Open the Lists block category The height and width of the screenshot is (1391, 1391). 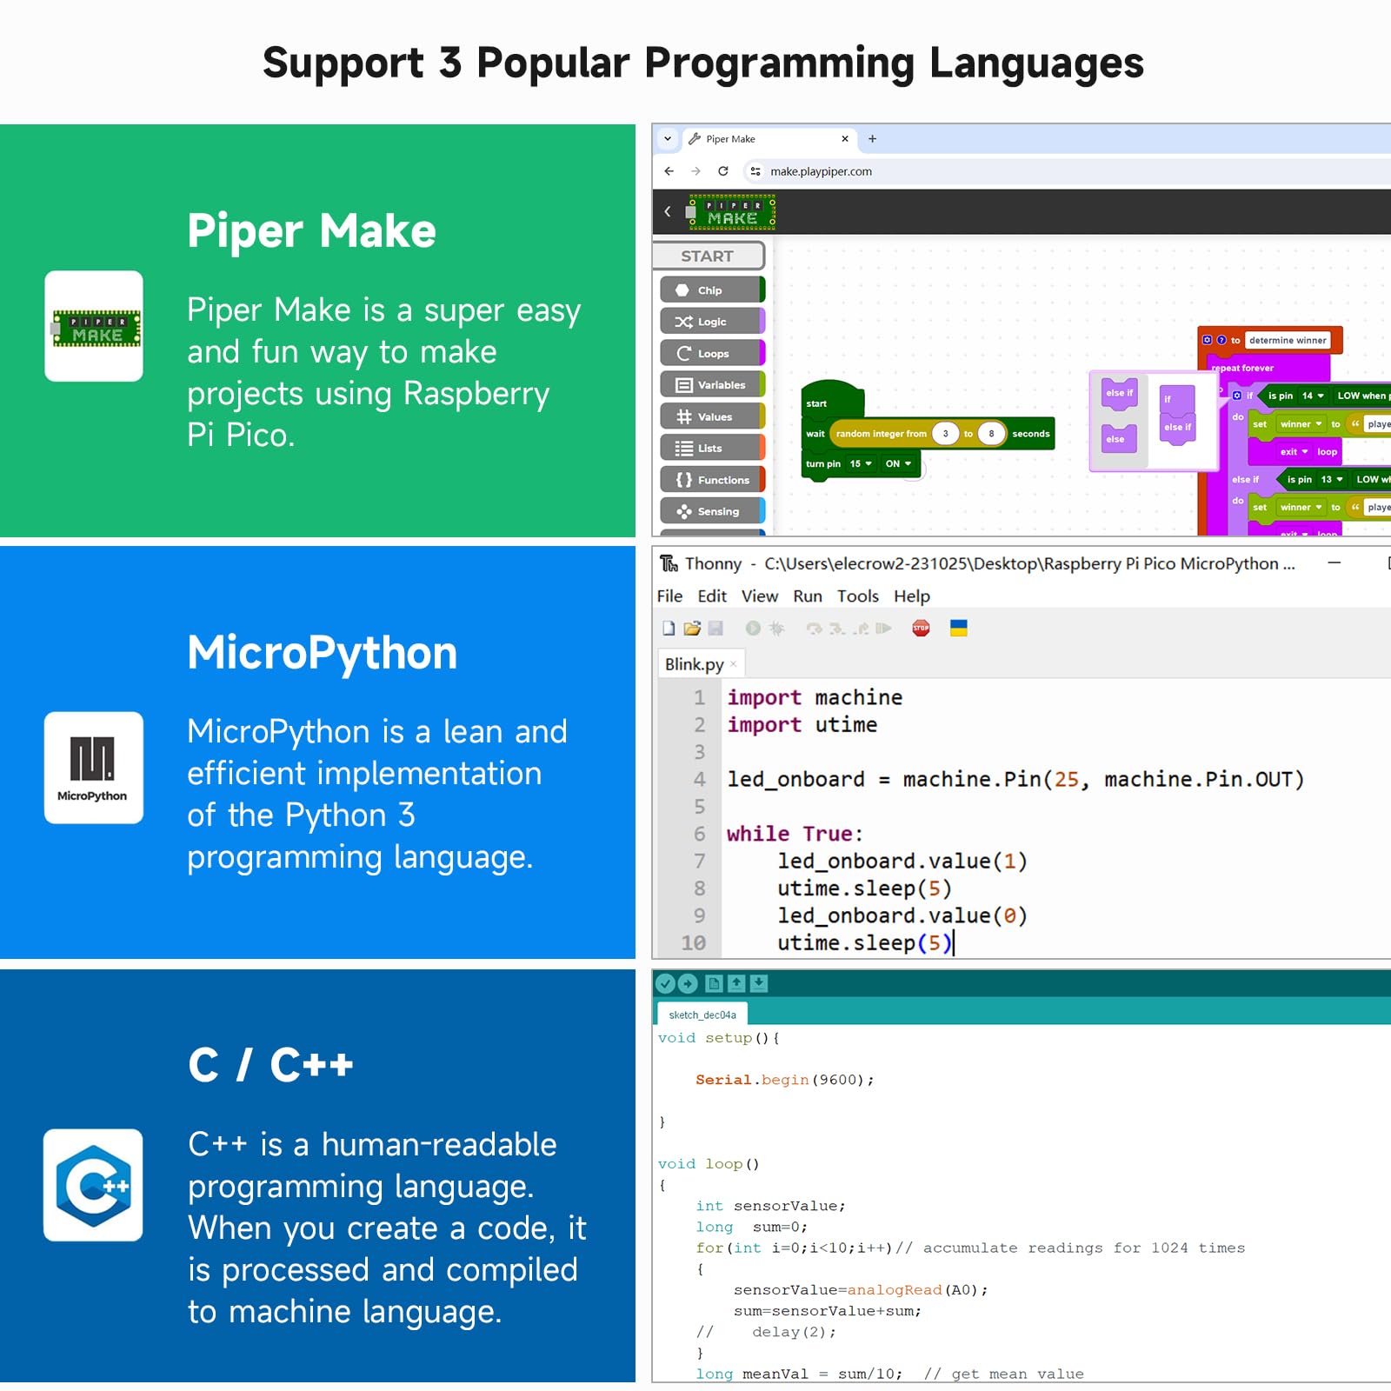point(712,449)
